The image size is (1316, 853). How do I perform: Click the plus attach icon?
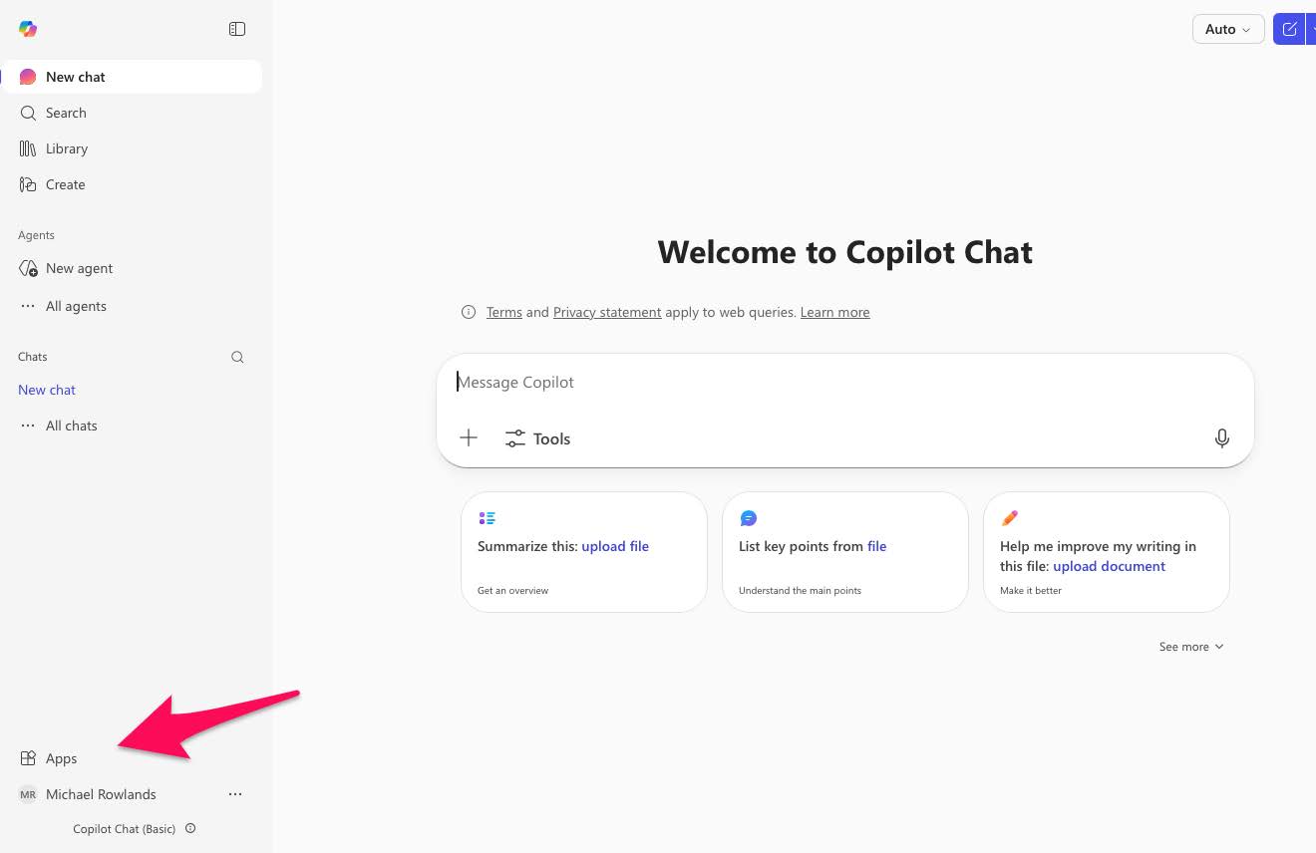469,438
